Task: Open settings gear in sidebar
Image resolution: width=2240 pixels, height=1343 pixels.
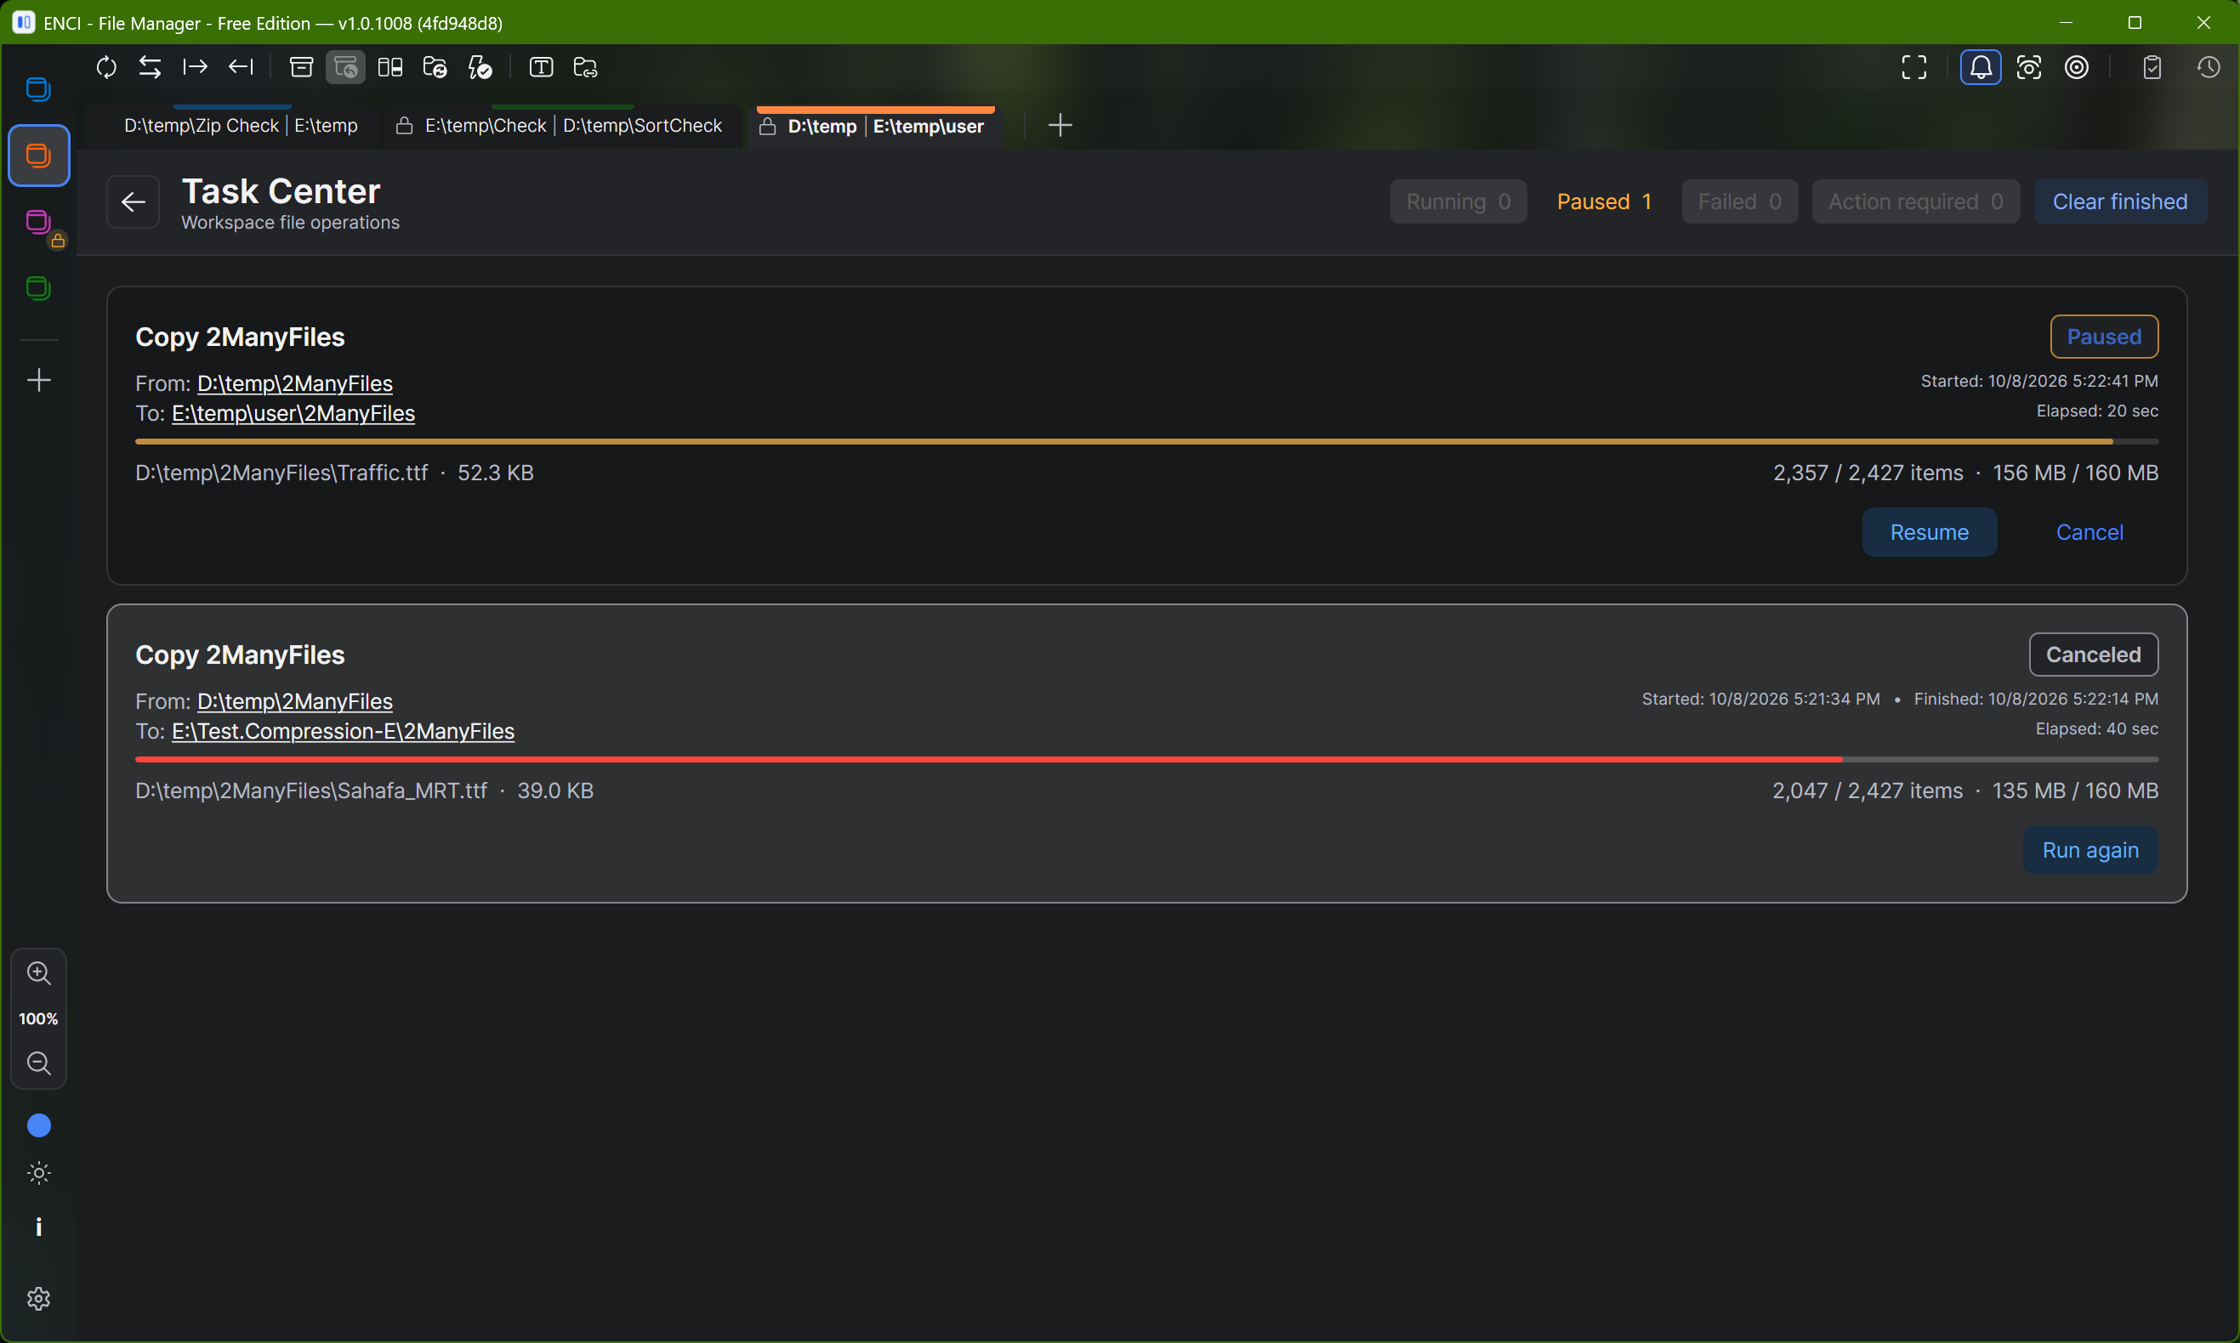Action: tap(39, 1300)
